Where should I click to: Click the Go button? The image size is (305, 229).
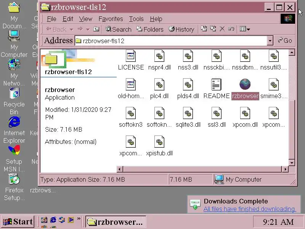(285, 40)
